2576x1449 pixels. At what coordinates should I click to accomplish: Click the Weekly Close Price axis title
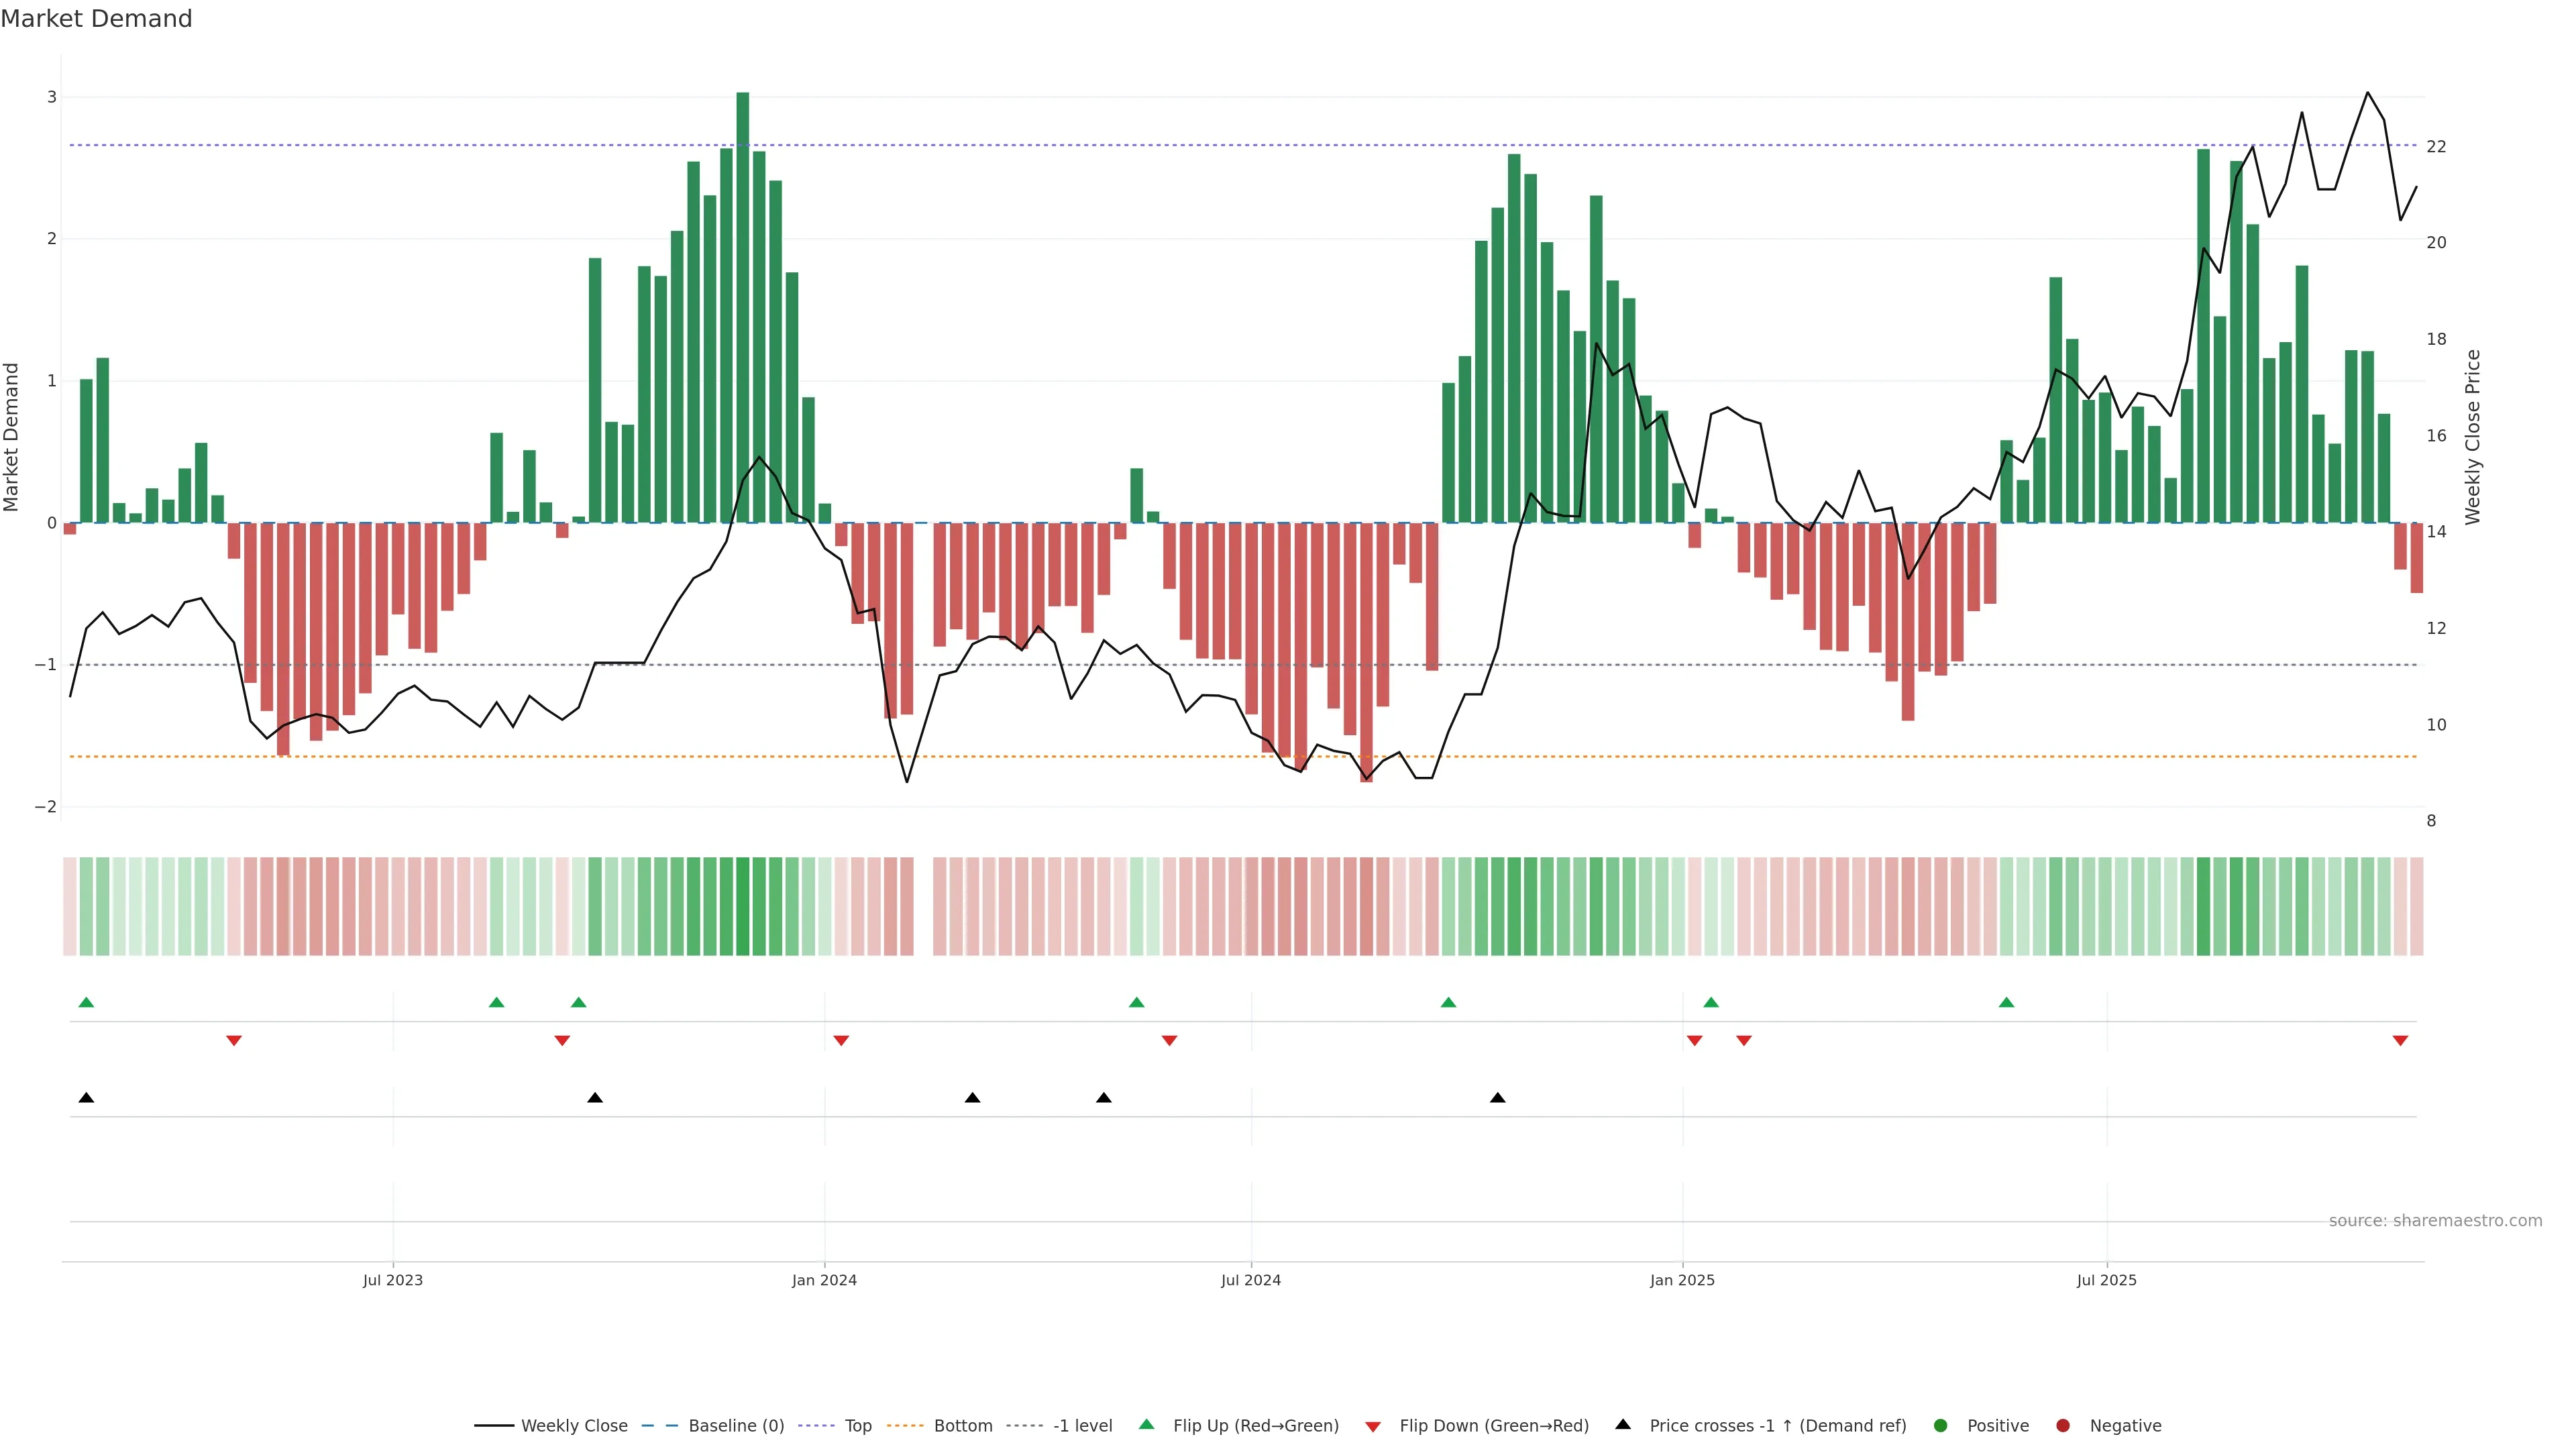2473,437
